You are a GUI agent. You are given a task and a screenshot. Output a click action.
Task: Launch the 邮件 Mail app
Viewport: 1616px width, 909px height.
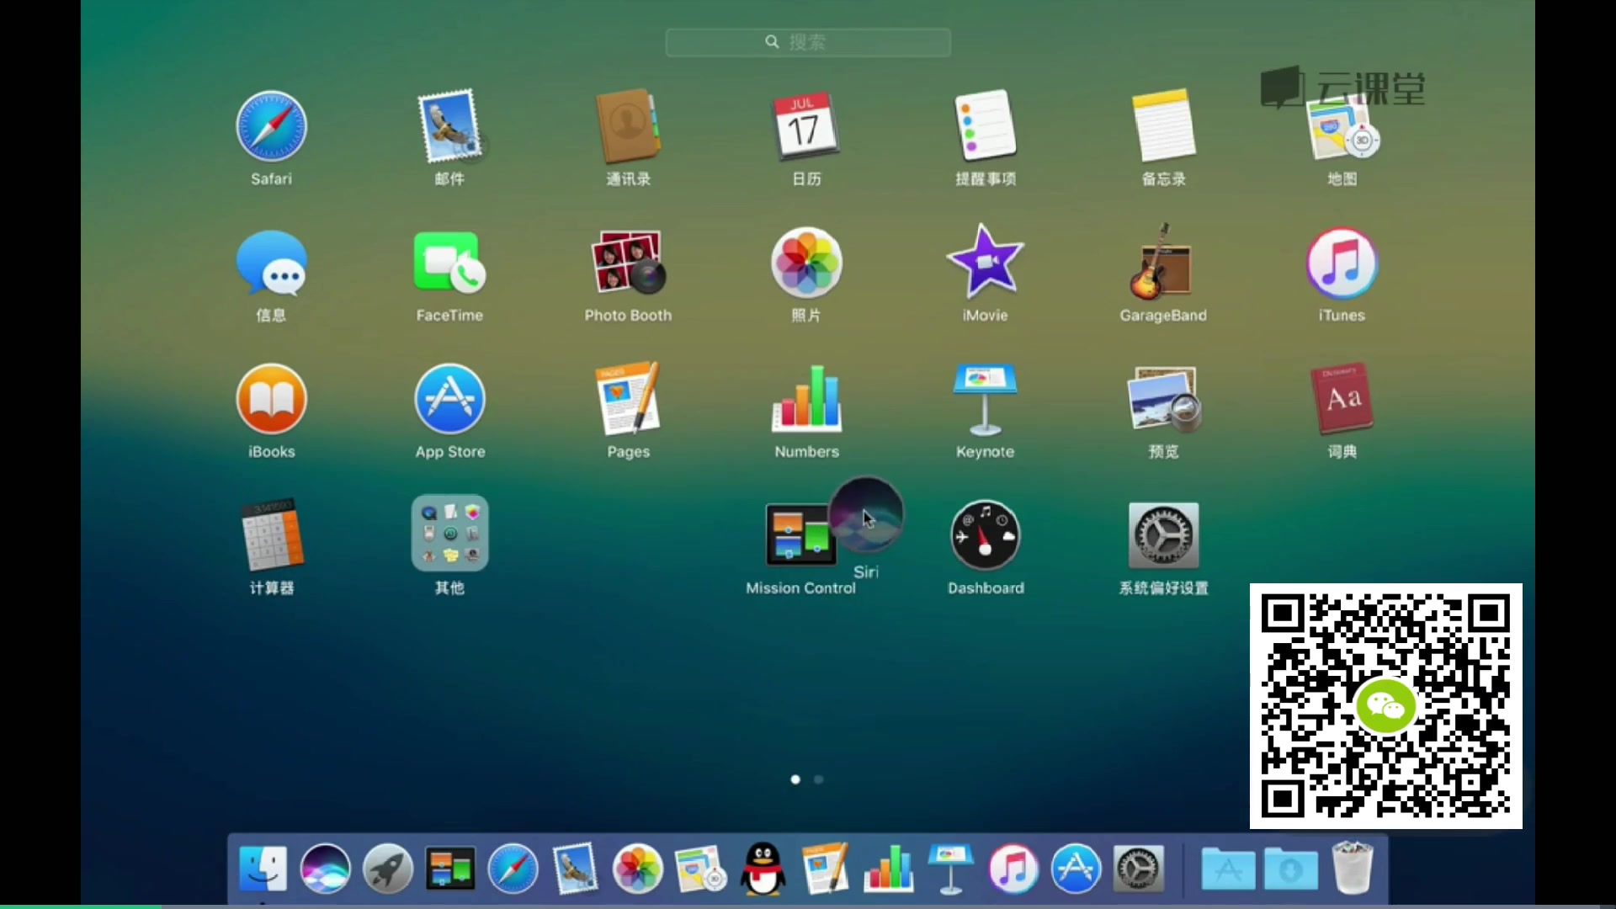click(x=450, y=126)
